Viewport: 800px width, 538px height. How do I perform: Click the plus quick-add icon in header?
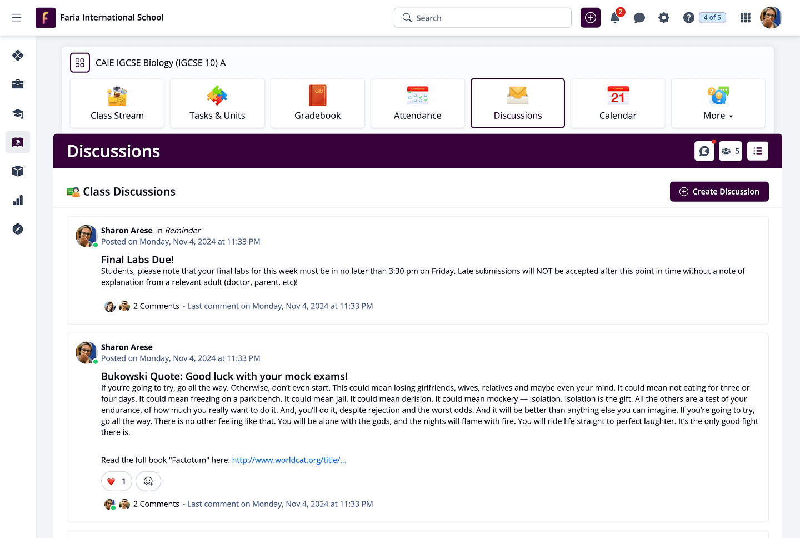(x=591, y=18)
